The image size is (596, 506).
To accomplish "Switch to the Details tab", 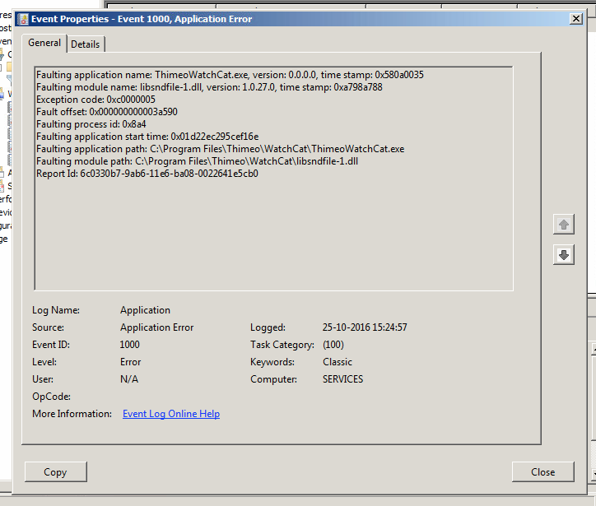I will click(x=86, y=44).
